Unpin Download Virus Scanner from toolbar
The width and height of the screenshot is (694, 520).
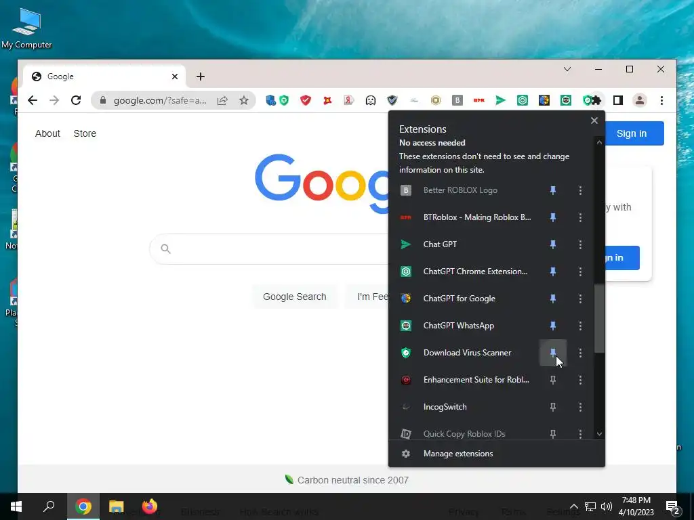coord(553,352)
